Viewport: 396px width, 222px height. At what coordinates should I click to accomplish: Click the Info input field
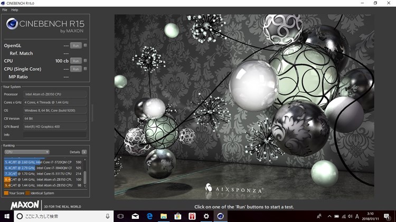55,134
